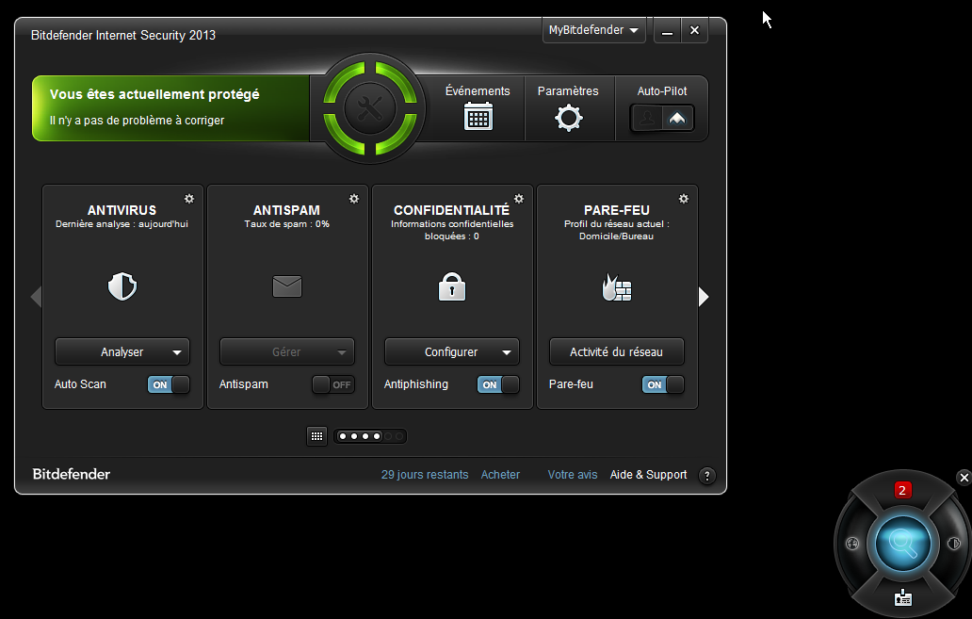The height and width of the screenshot is (619, 972).
Task: Click the shield icon on the widget
Action: 953,544
